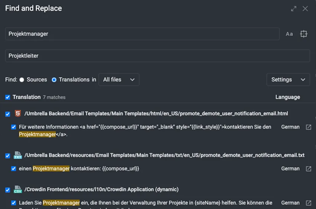Toggle the match case Aa icon

289,34
